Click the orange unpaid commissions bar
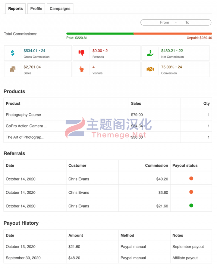 click(173, 34)
